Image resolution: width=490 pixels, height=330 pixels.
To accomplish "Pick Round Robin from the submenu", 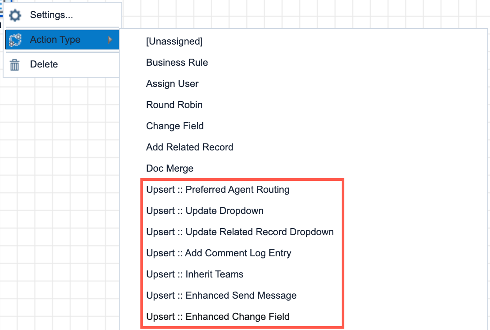I will (x=174, y=105).
